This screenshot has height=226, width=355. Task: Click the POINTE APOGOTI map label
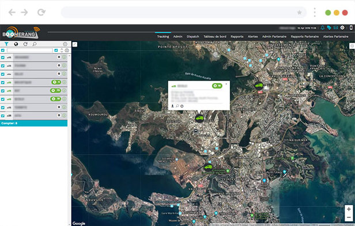[173, 47]
